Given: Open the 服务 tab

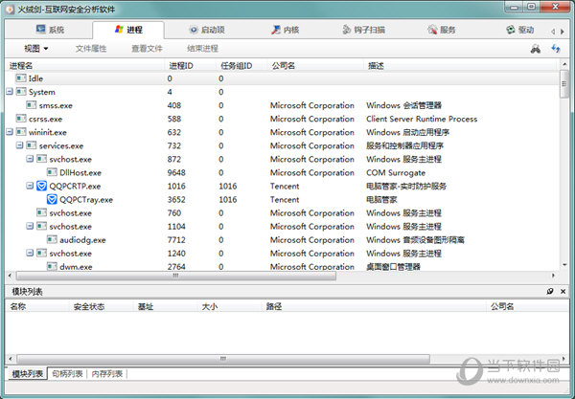Looking at the screenshot, I should point(441,30).
